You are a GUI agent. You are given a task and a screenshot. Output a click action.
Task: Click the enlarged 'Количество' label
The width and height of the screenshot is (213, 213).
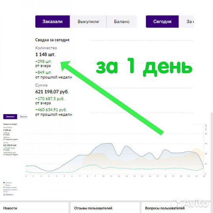coord(46,48)
